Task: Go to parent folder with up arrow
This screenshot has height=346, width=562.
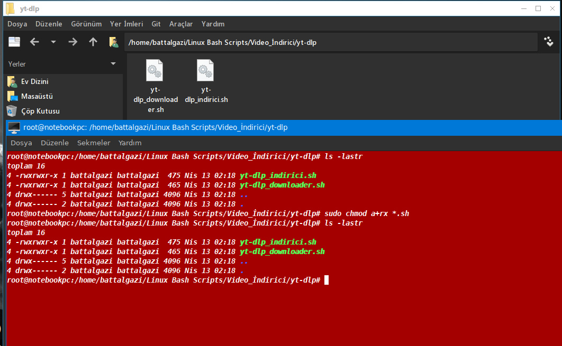Action: pyautogui.click(x=93, y=42)
